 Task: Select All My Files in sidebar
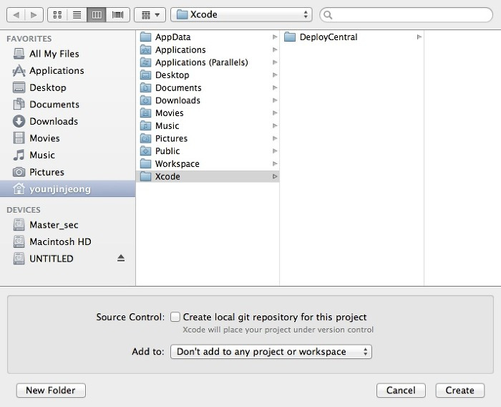pyautogui.click(x=68, y=54)
